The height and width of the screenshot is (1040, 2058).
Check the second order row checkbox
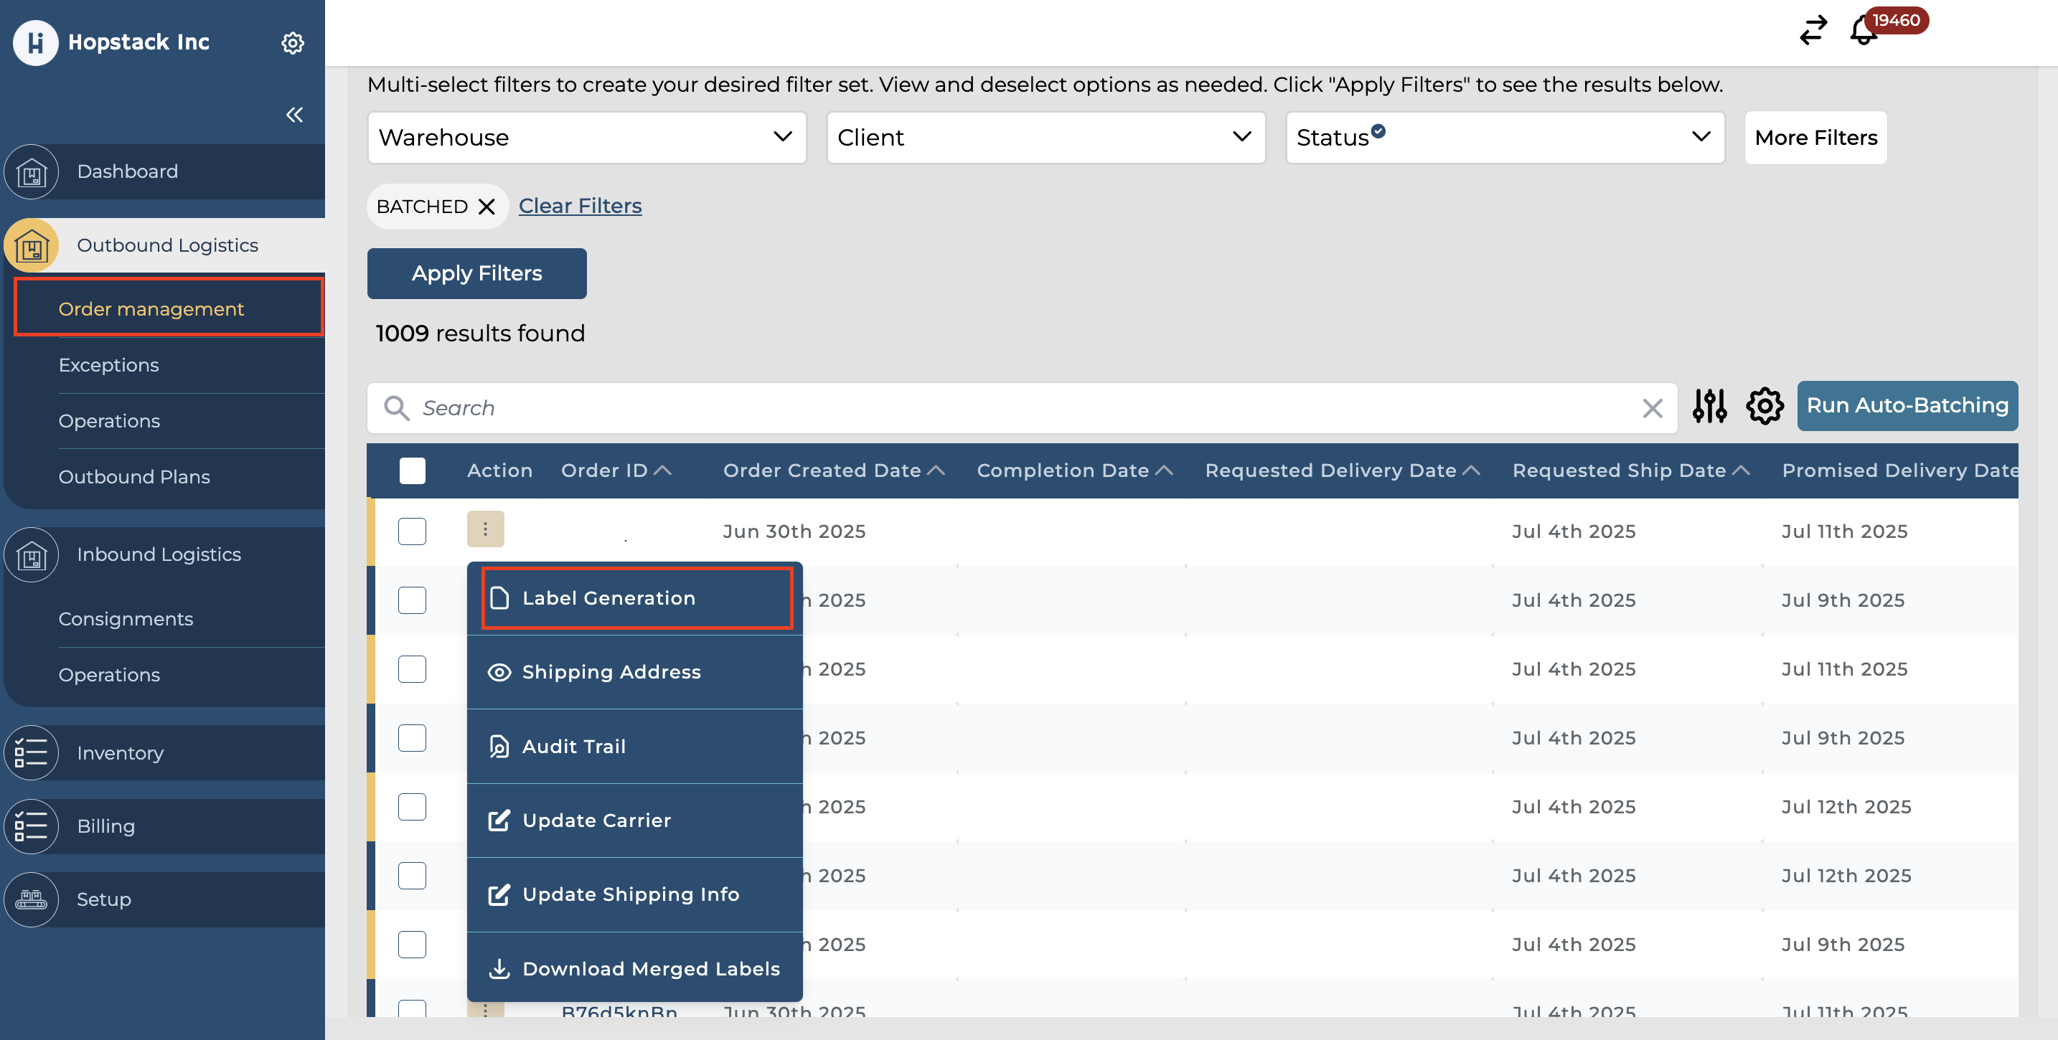pyautogui.click(x=412, y=600)
